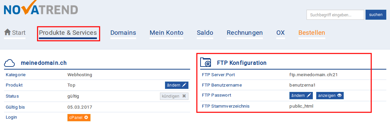This screenshot has height=130, width=390.
Task: Click the home icon beside Start
Action: point(7,32)
